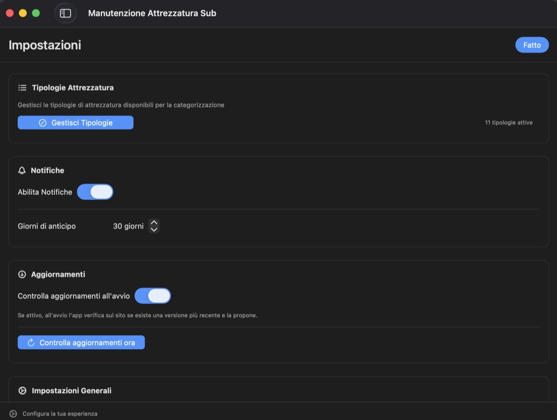The width and height of the screenshot is (557, 420).
Task: Click the 11 tipologie attive label
Action: (x=509, y=123)
